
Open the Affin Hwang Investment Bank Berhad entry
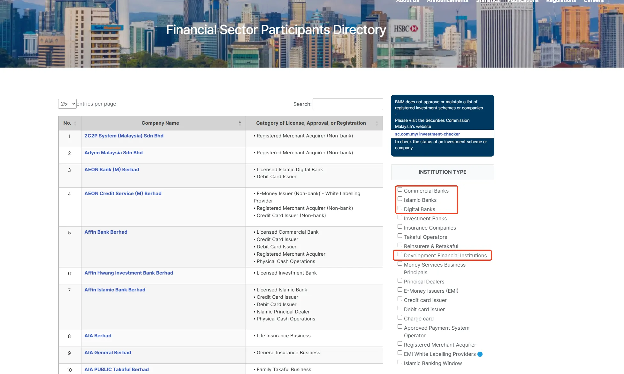pos(129,273)
